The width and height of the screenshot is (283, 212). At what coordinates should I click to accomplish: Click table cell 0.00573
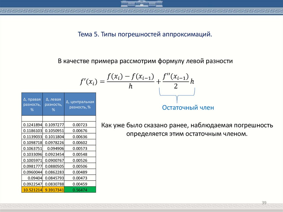80,148
